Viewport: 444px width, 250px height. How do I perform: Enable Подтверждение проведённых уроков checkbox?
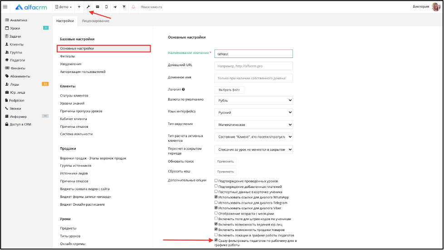[216, 180]
